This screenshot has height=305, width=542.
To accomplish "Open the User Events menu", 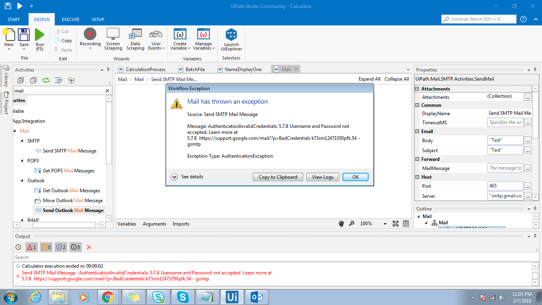I will pyautogui.click(x=156, y=39).
